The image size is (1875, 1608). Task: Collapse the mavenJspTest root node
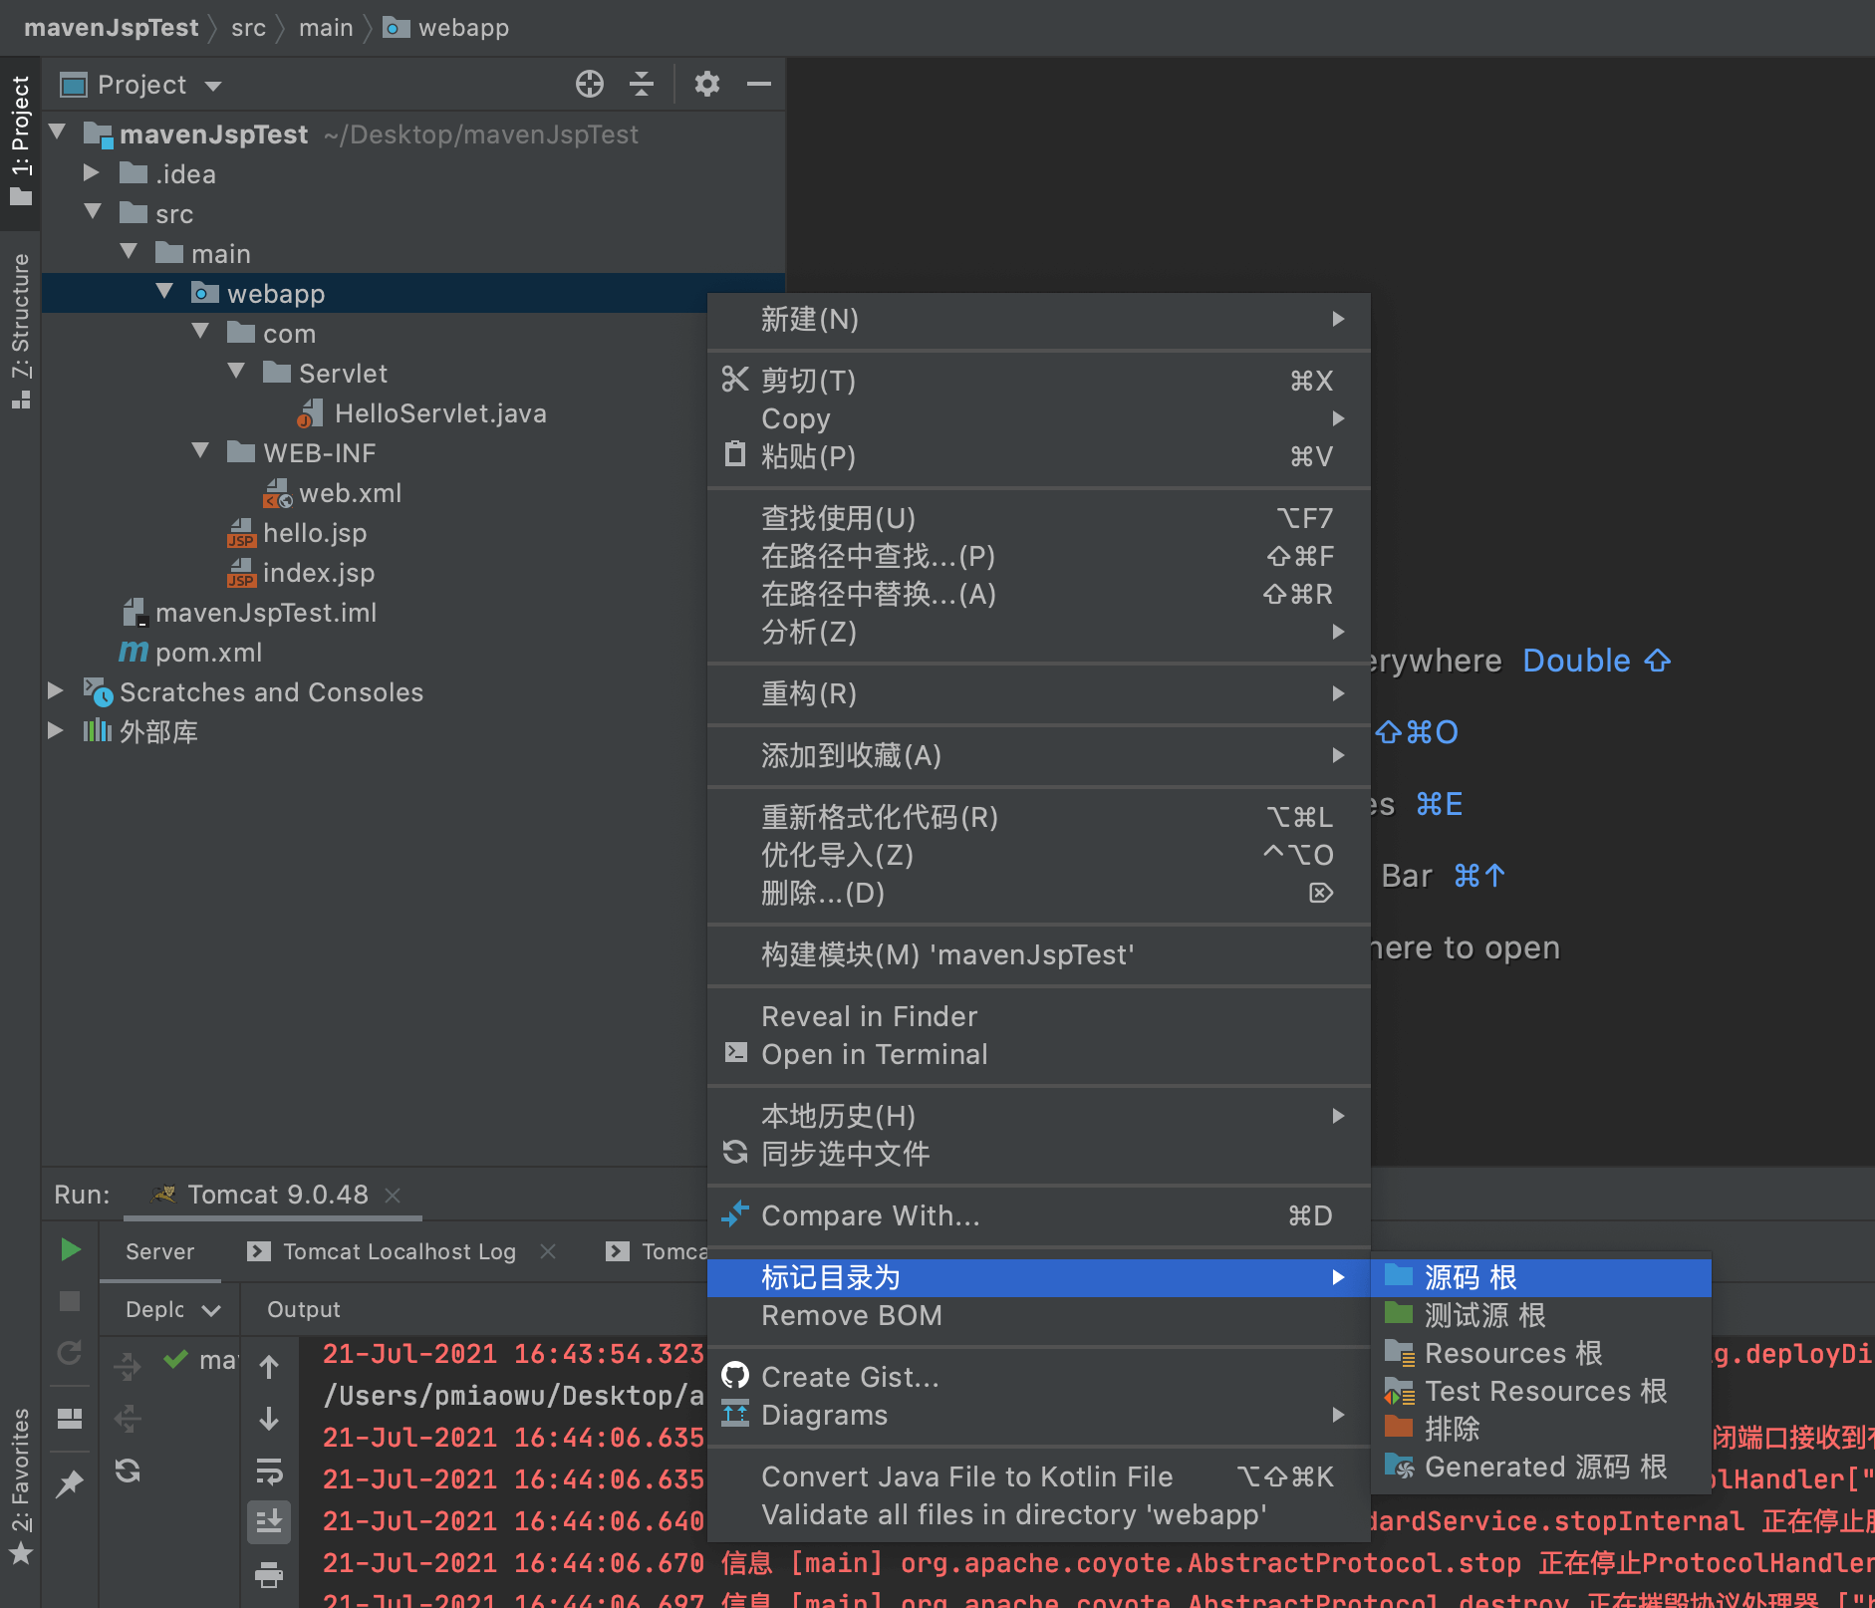[58, 132]
